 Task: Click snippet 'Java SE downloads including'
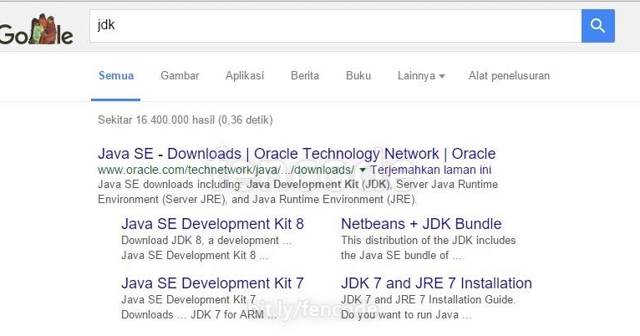(x=298, y=192)
